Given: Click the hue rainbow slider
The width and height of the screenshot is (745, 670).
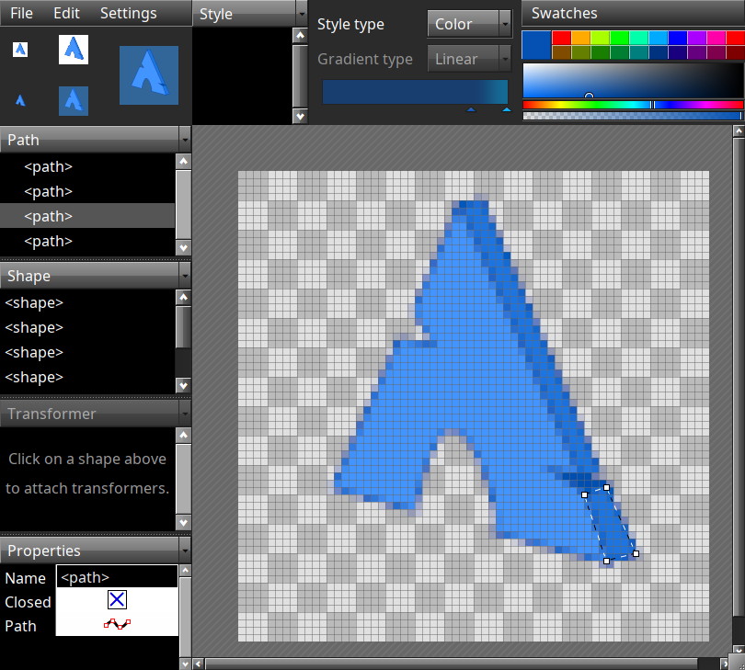Looking at the screenshot, I should click(633, 105).
